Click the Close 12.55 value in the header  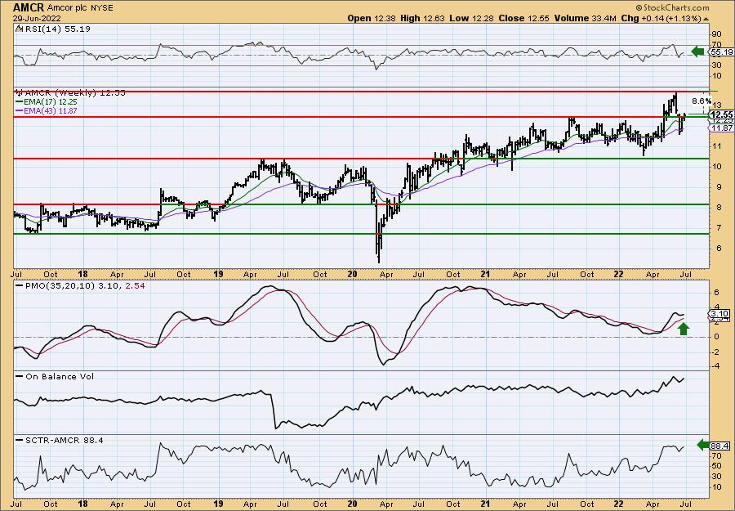tap(523, 18)
